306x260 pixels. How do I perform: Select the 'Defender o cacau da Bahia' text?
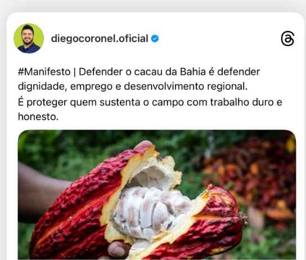(142, 72)
